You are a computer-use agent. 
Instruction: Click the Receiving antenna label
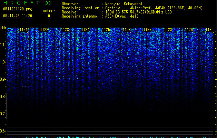(x=79, y=16)
